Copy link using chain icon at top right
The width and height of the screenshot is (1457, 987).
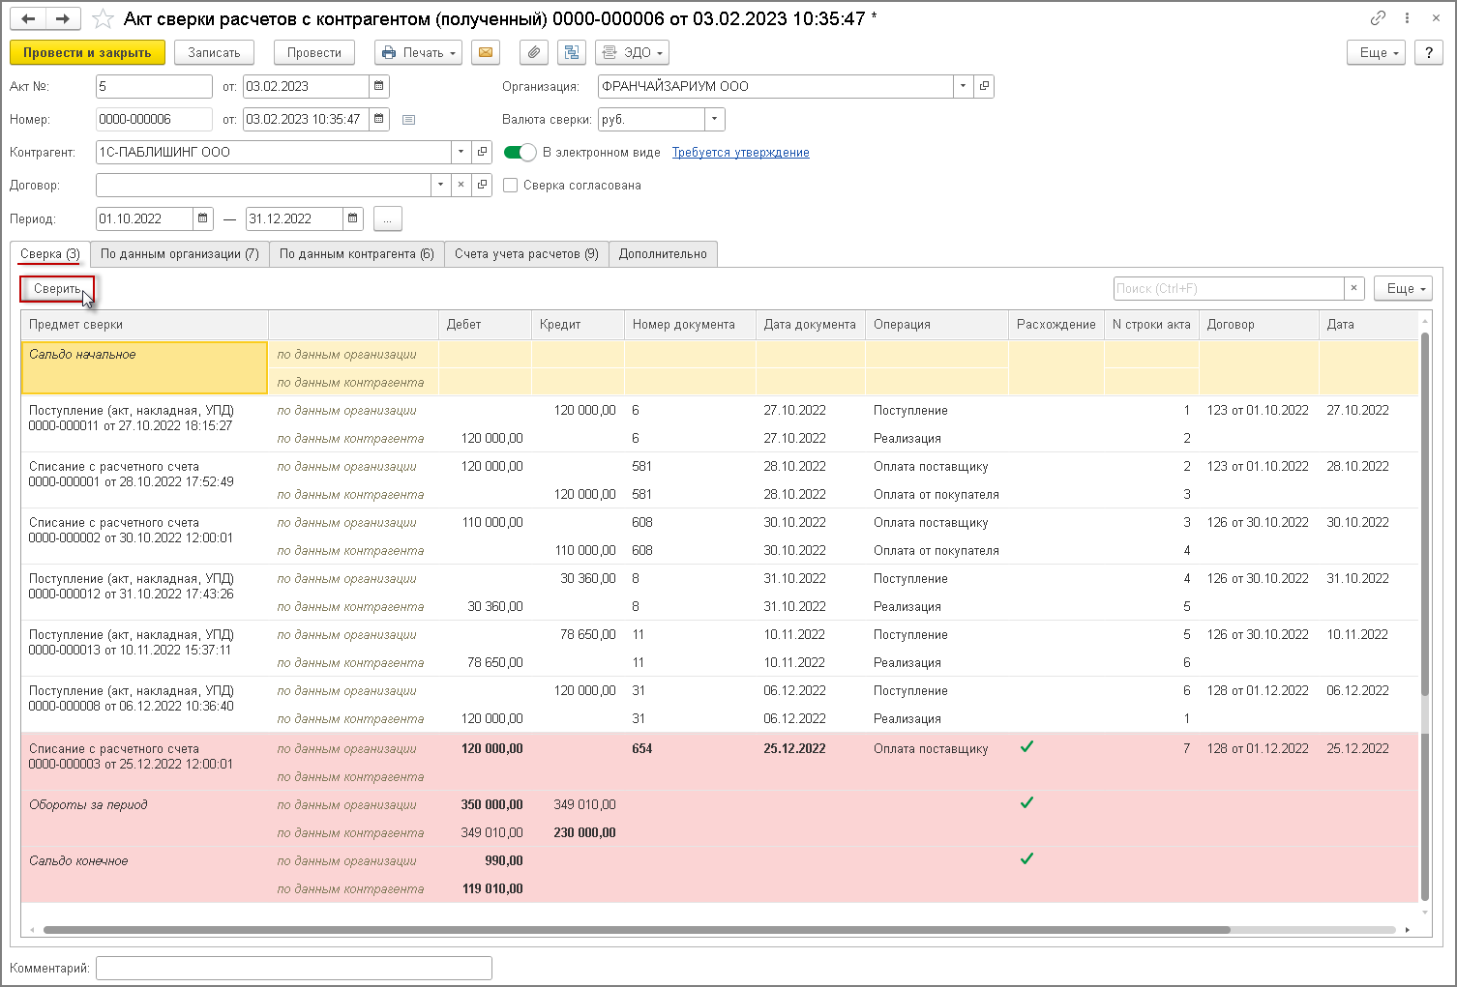[1378, 18]
